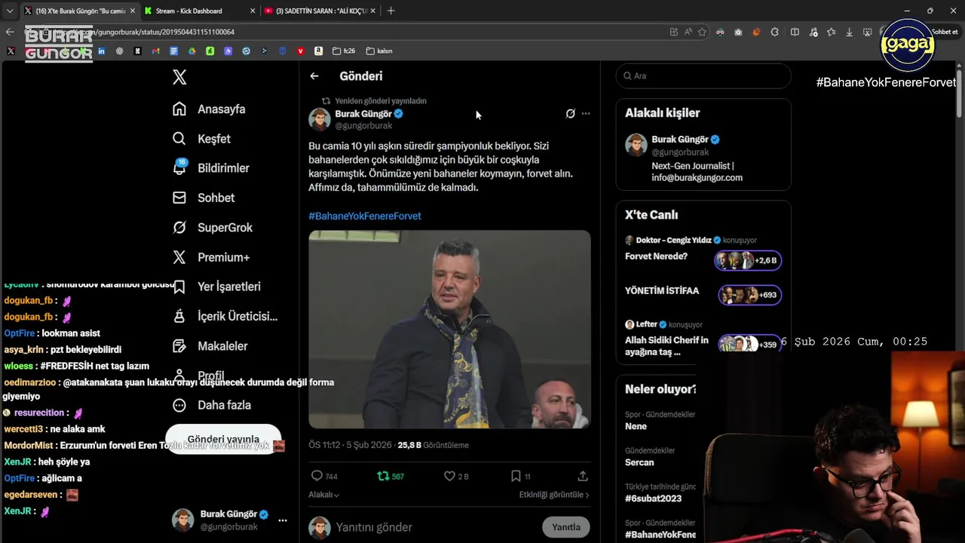
Task: Open Burak Güngör's avatar on the post
Action: click(x=320, y=119)
